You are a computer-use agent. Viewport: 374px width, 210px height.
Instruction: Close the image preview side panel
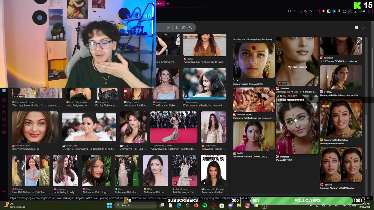pos(358,42)
